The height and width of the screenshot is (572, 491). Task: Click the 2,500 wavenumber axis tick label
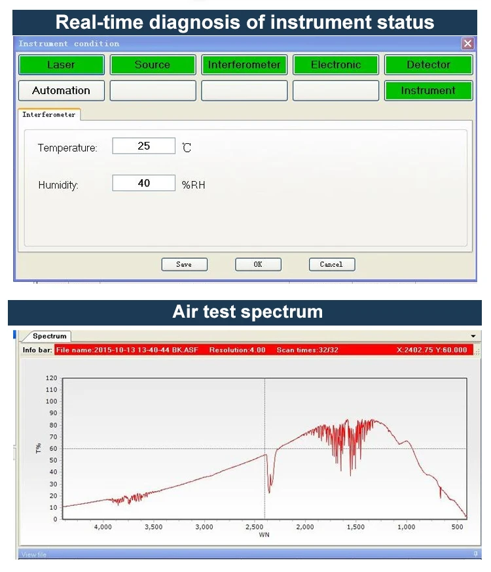[254, 527]
